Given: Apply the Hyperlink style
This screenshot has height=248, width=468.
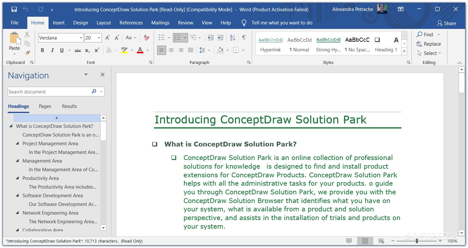Looking at the screenshot, I should point(271,44).
